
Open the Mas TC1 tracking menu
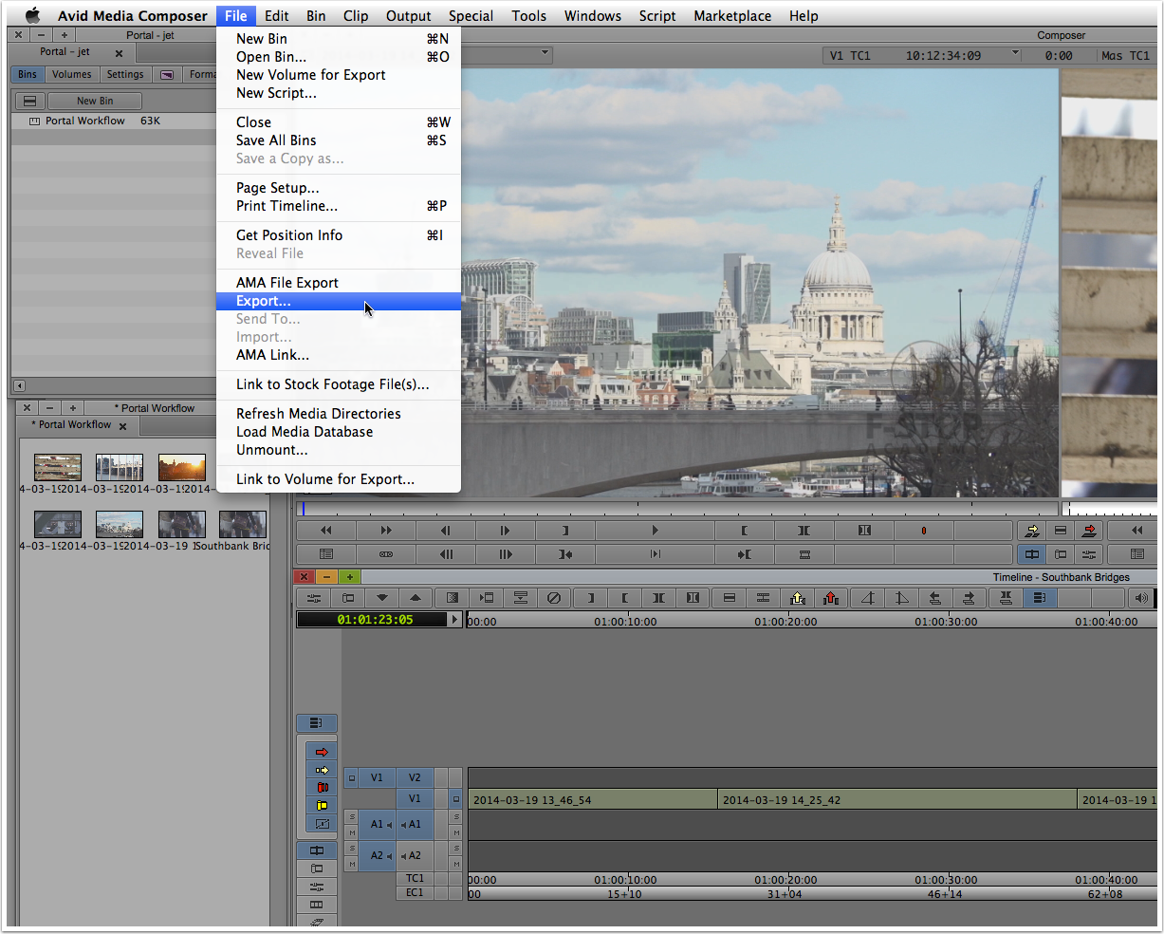pos(1126,55)
